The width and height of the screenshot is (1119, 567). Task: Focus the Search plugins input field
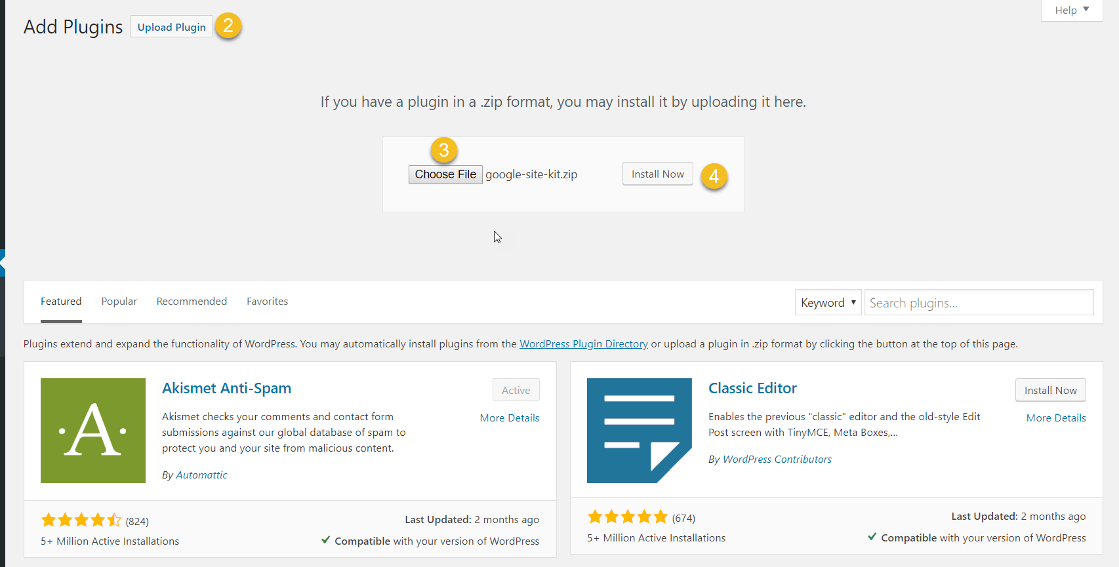[x=979, y=302]
